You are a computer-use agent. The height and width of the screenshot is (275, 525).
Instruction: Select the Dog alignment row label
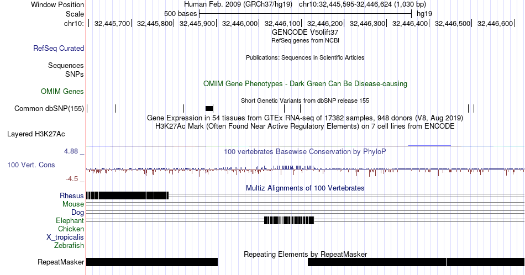point(78,213)
